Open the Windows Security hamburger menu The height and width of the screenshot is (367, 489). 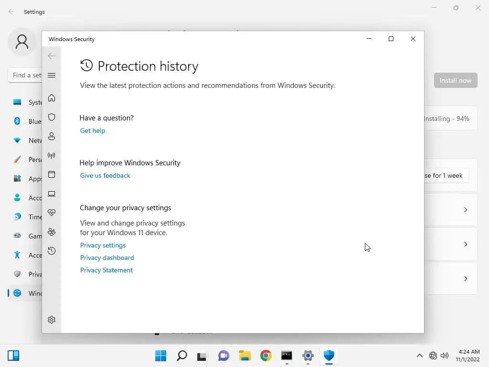[52, 75]
